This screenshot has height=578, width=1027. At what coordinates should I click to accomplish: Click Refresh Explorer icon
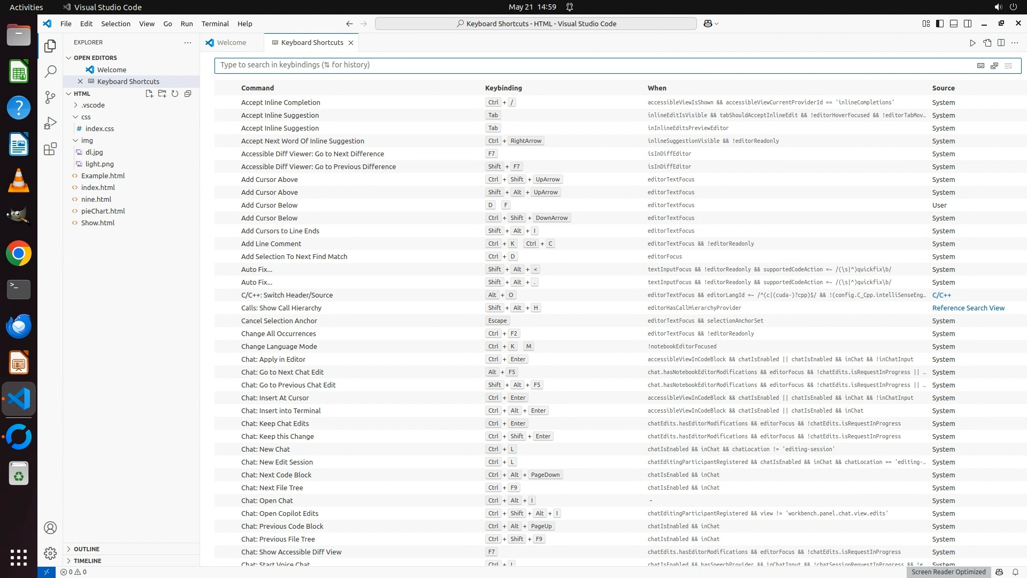(x=175, y=94)
